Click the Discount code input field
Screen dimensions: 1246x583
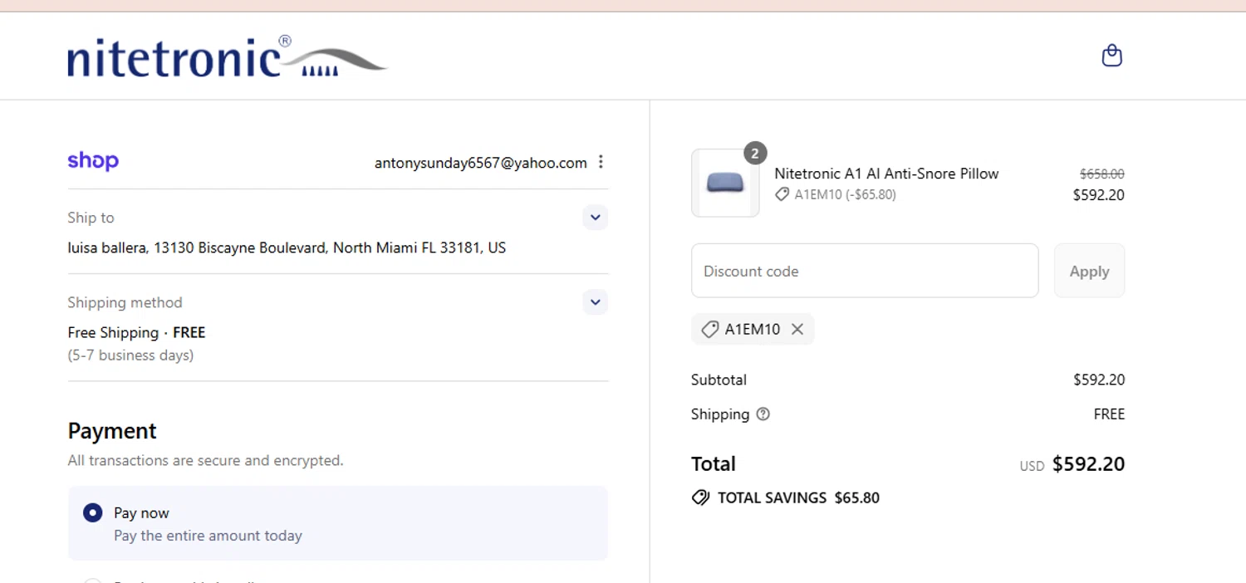pyautogui.click(x=865, y=271)
